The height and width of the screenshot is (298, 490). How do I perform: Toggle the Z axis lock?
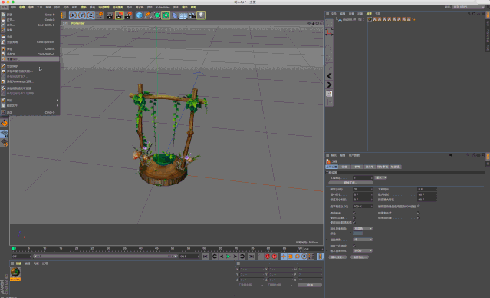90,15
